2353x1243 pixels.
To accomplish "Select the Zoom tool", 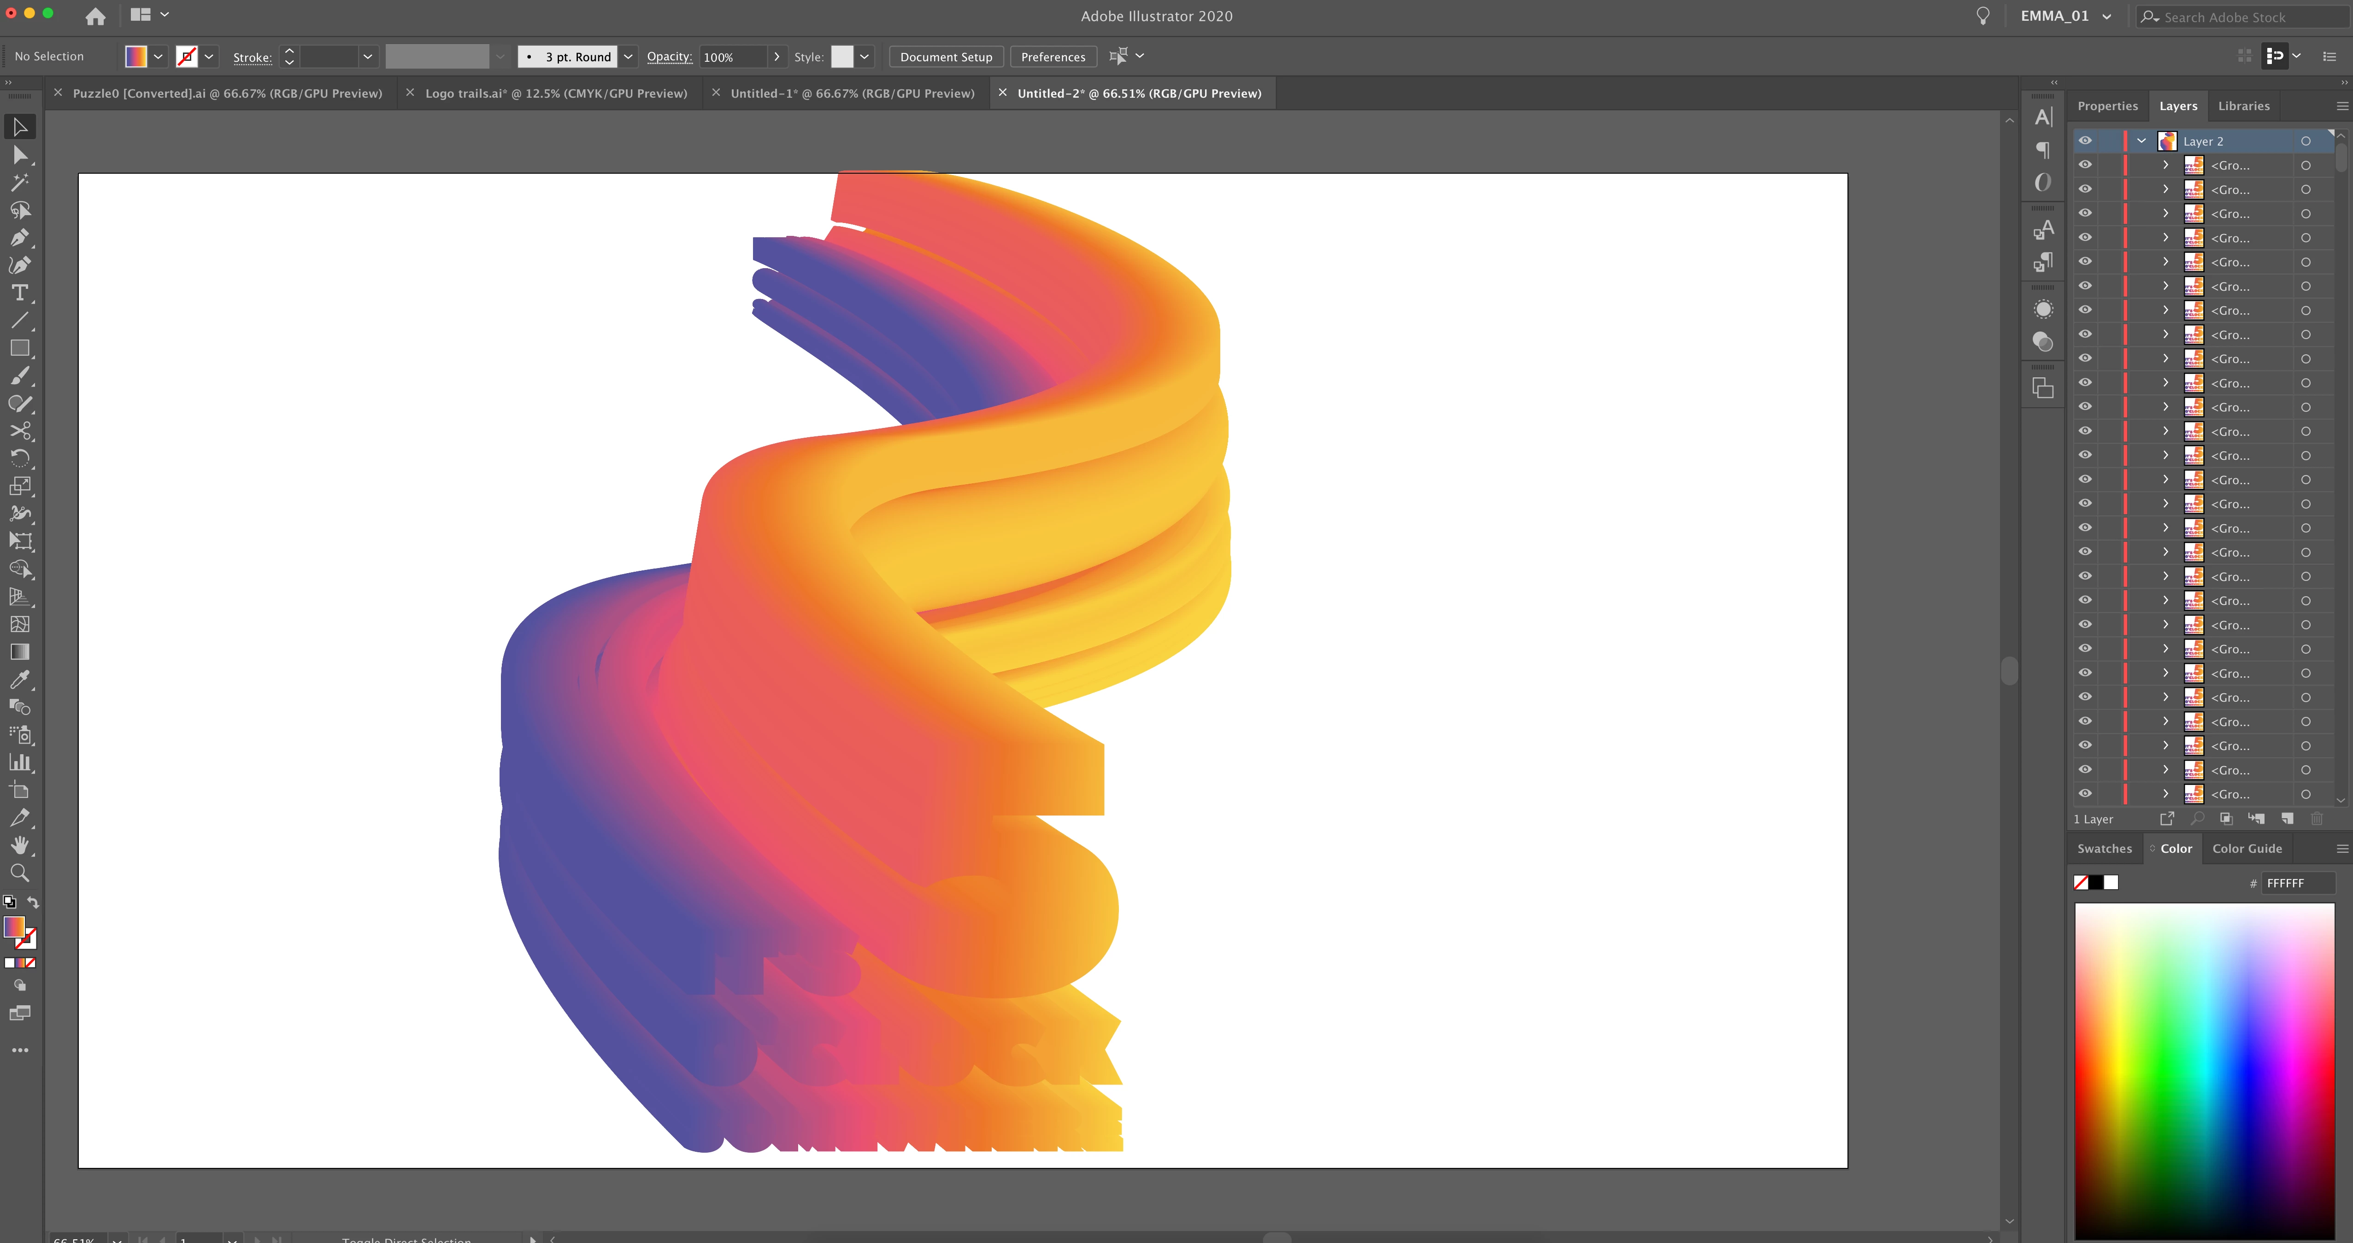I will point(20,873).
